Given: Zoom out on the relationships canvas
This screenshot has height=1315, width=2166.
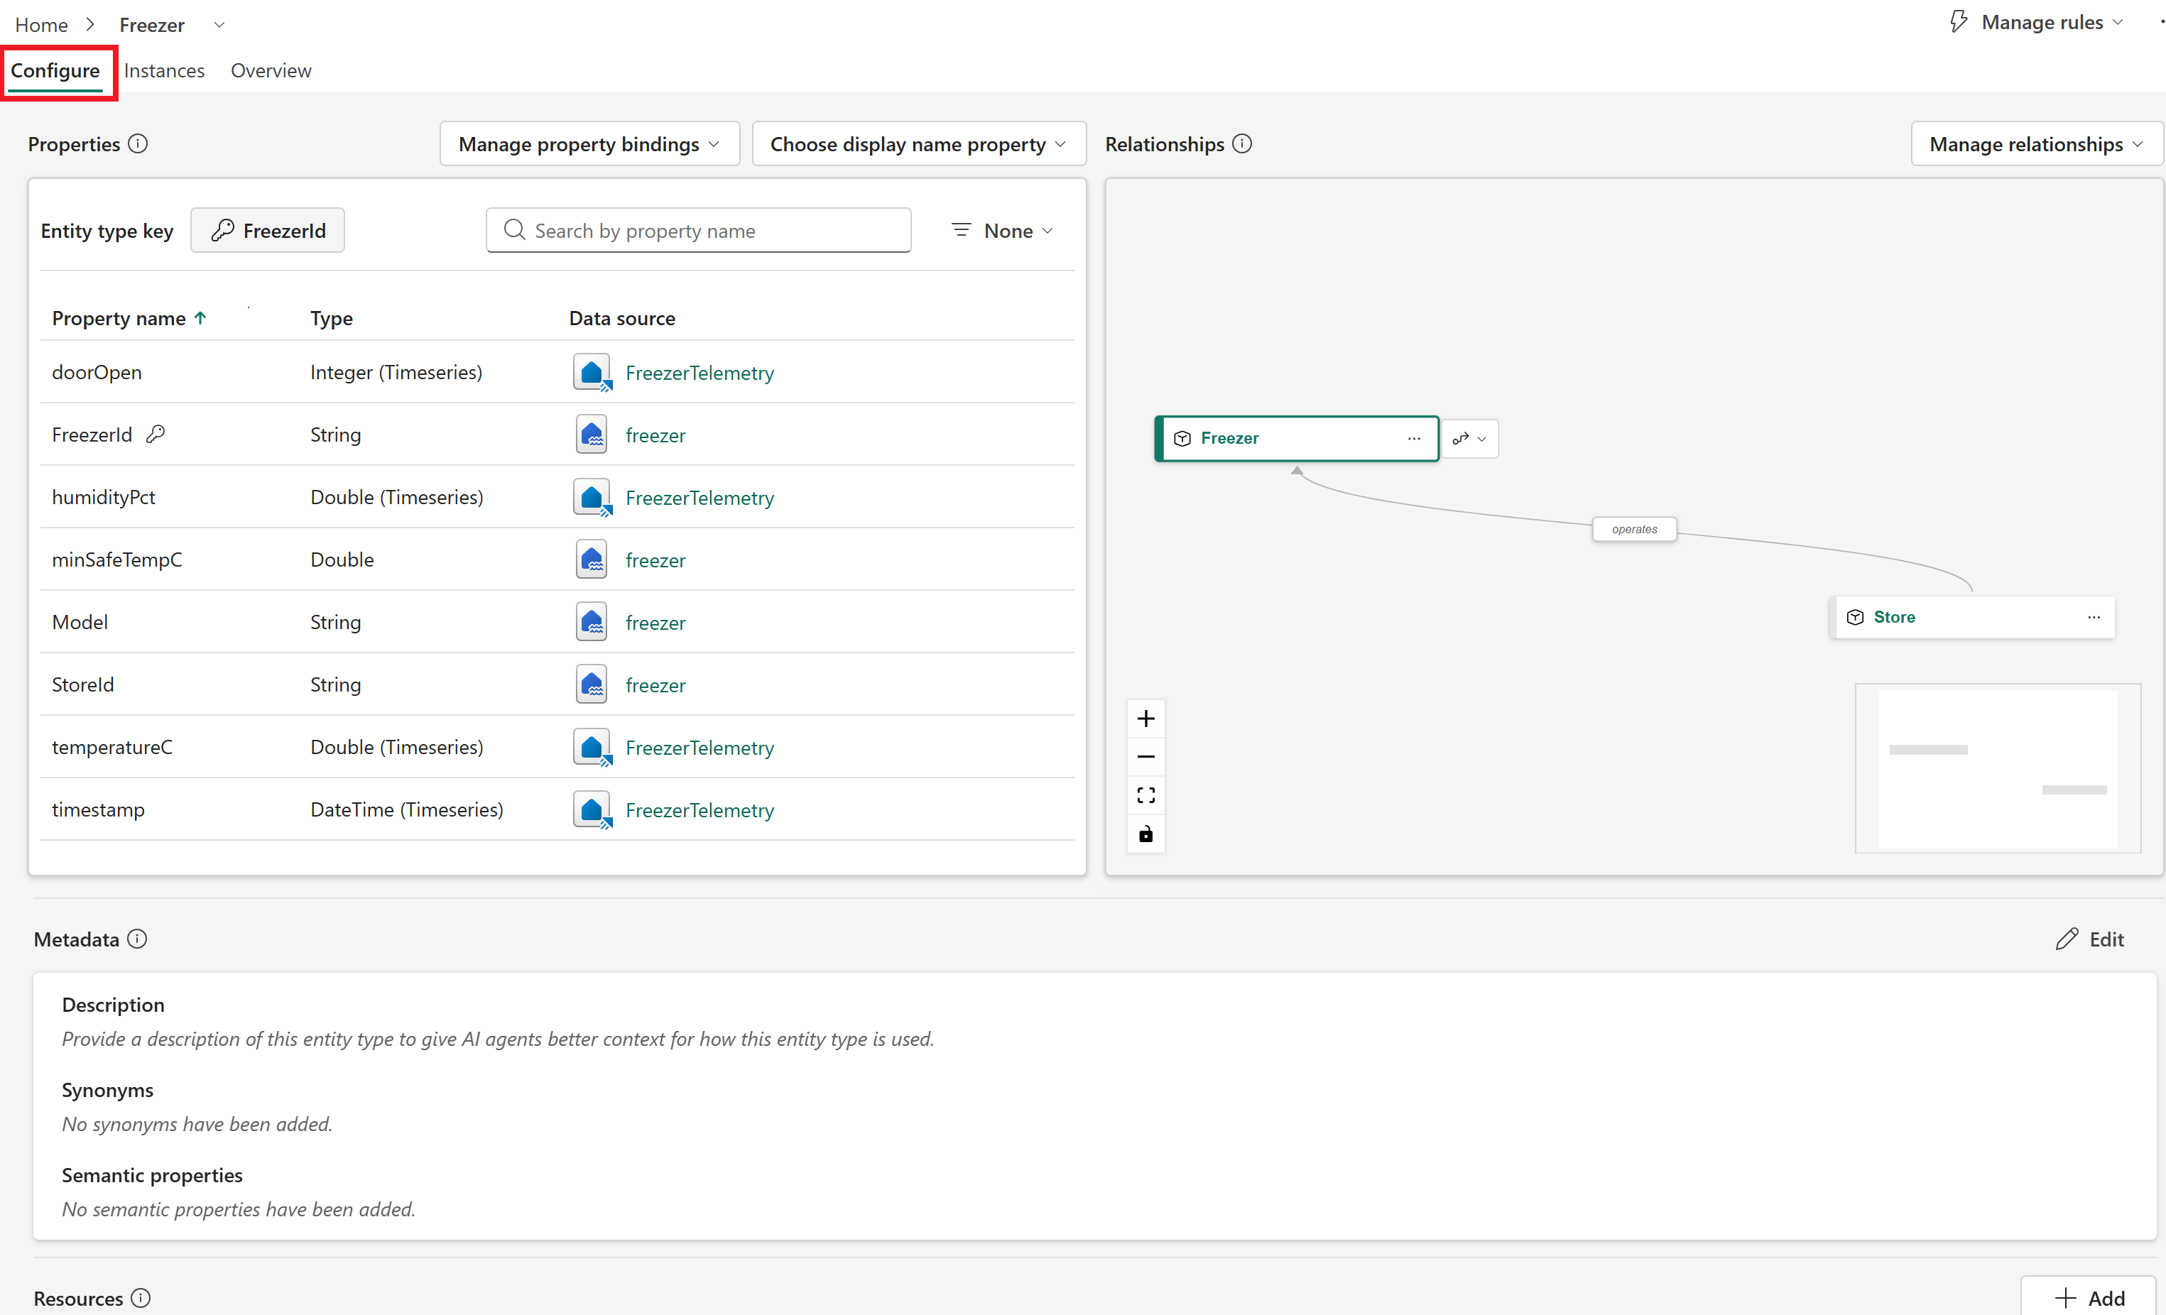Looking at the screenshot, I should [1145, 757].
